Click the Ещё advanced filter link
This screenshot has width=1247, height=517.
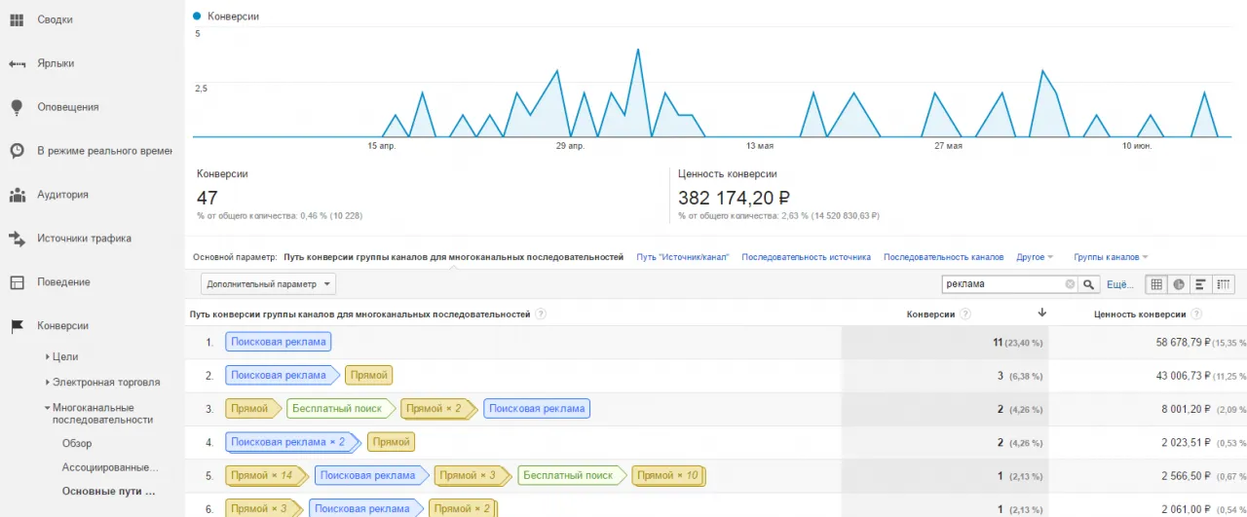(x=1116, y=284)
